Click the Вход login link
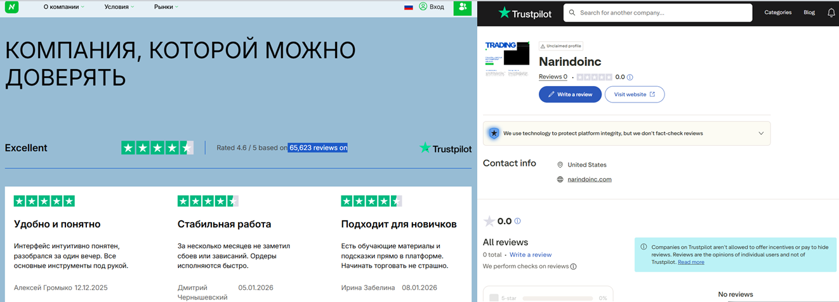Screen dimensions: 839x302 437,7
